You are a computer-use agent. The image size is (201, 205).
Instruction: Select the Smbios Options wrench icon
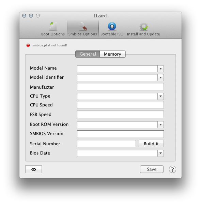click(83, 26)
